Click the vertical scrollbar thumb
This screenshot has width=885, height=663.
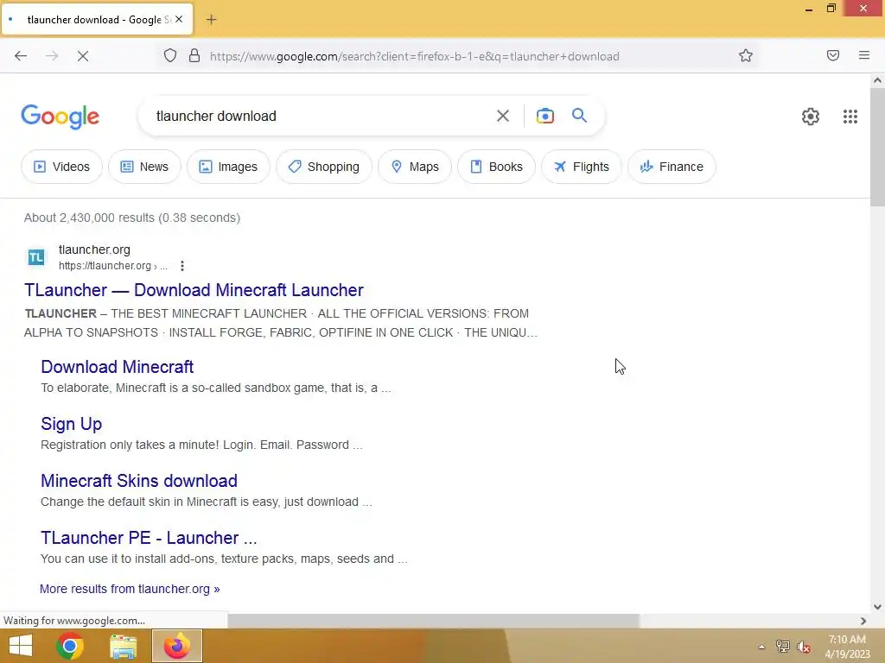(x=877, y=148)
